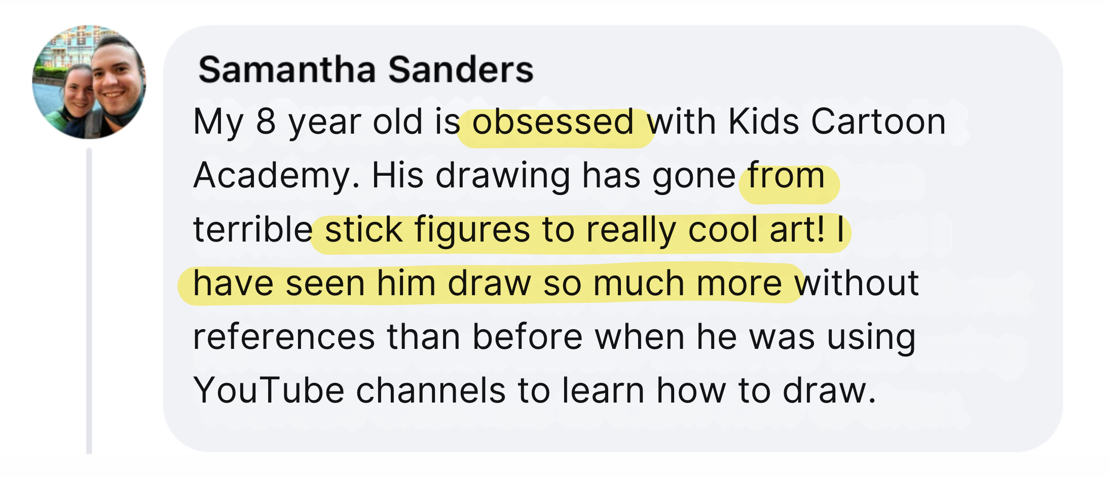Click the word "terrible"

pos(253,230)
